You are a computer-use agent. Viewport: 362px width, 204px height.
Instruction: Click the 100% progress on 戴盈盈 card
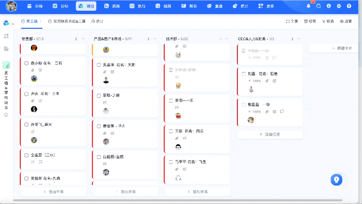[x=254, y=112]
